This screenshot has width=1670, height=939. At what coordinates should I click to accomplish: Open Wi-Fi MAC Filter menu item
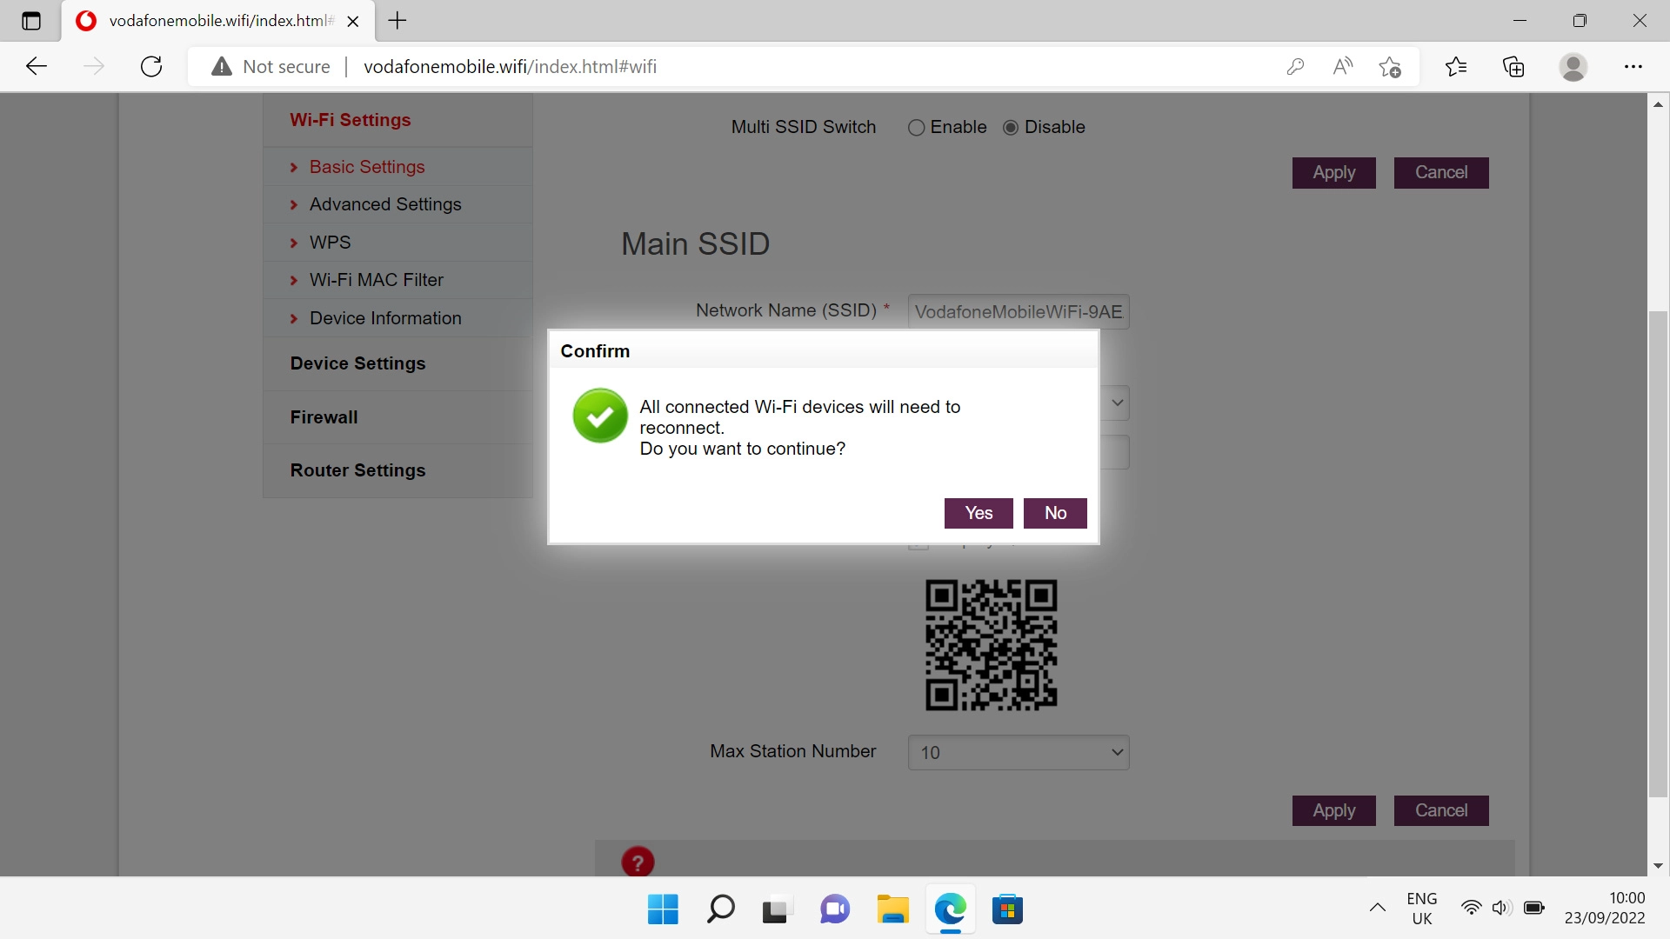click(376, 280)
